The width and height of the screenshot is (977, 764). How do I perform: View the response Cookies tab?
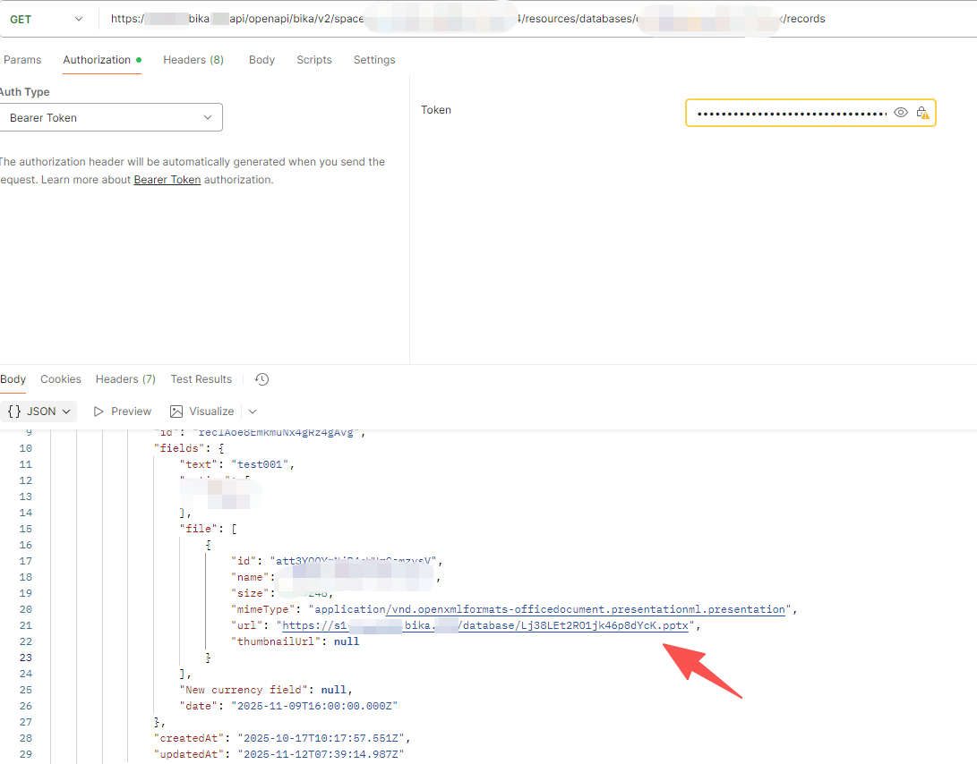(61, 379)
